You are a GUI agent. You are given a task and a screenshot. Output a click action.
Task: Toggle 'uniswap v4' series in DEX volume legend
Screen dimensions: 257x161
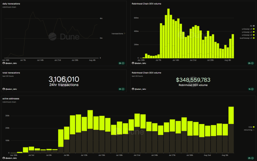tap(248, 29)
